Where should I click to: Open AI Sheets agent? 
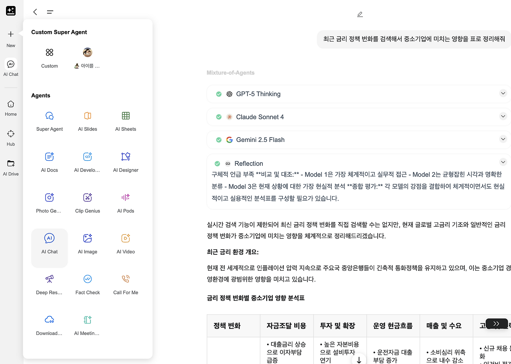click(126, 121)
